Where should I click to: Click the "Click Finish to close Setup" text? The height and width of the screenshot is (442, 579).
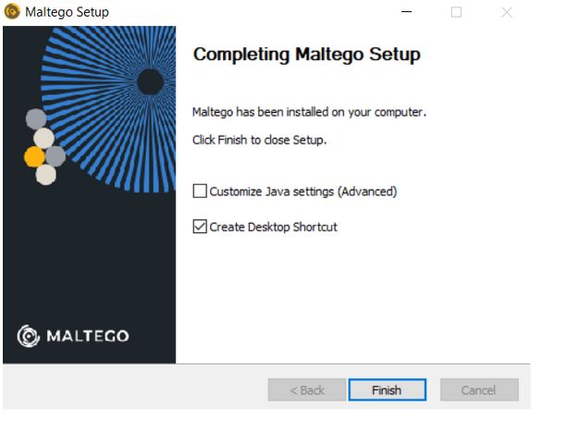click(x=259, y=141)
